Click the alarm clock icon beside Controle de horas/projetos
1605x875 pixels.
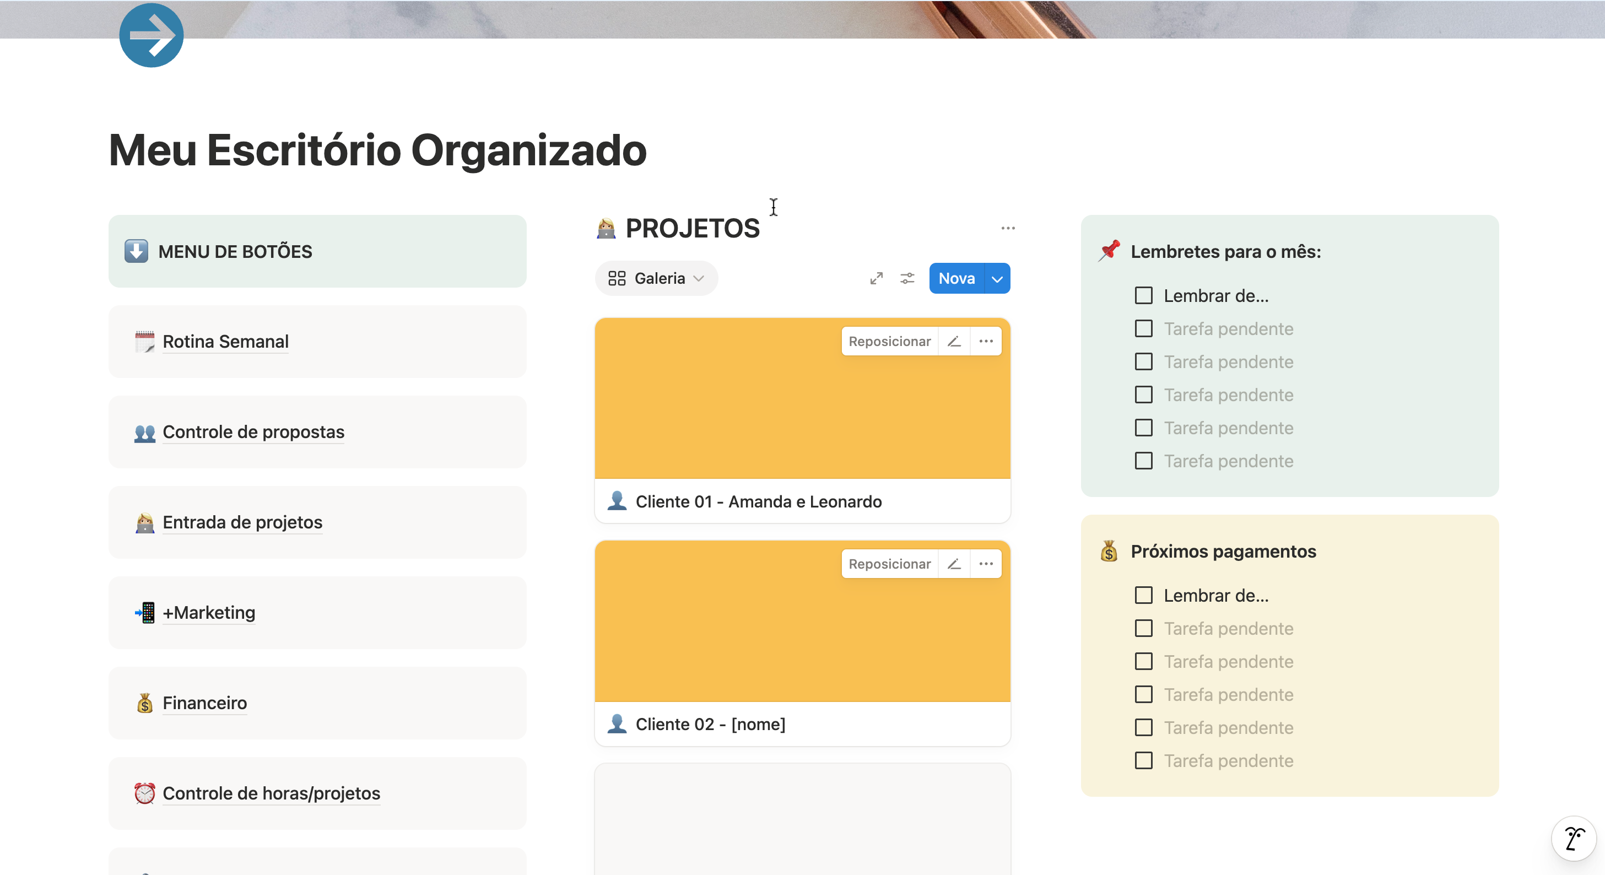click(x=144, y=793)
